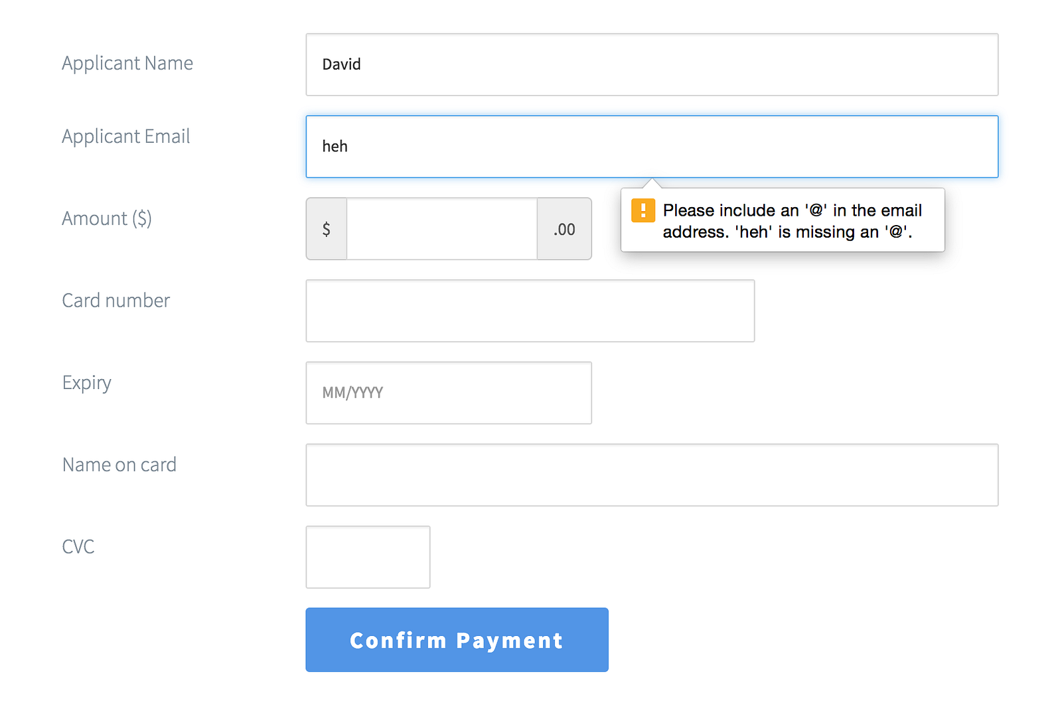
Task: Click the dollar sign prefix addon
Action: pyautogui.click(x=327, y=229)
